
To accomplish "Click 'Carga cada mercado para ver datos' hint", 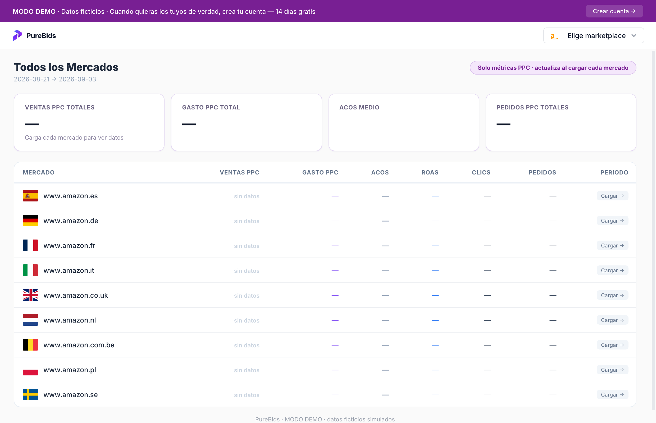I will 74,138.
